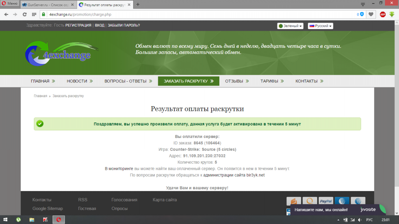Expand the Русский language dropdown
The height and width of the screenshot is (224, 399).
pyautogui.click(x=320, y=26)
